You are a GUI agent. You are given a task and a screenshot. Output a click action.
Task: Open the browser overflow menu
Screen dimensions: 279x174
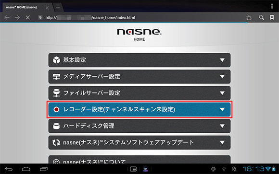point(272,6)
